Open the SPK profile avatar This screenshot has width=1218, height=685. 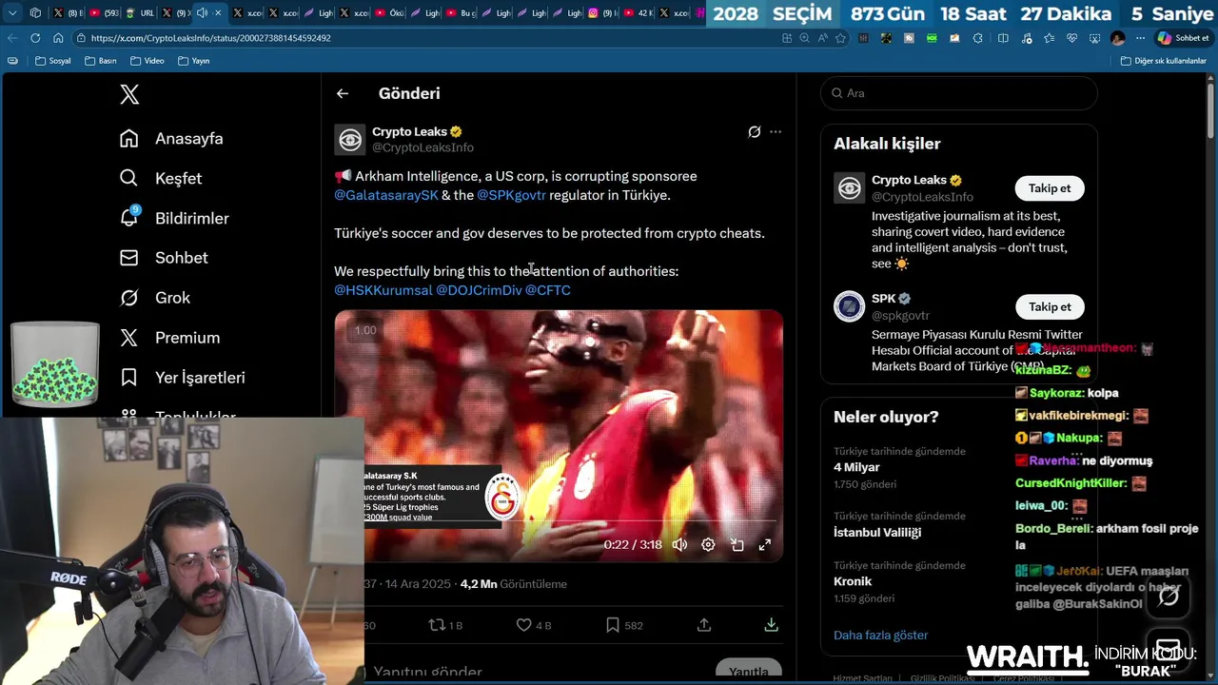(x=849, y=306)
